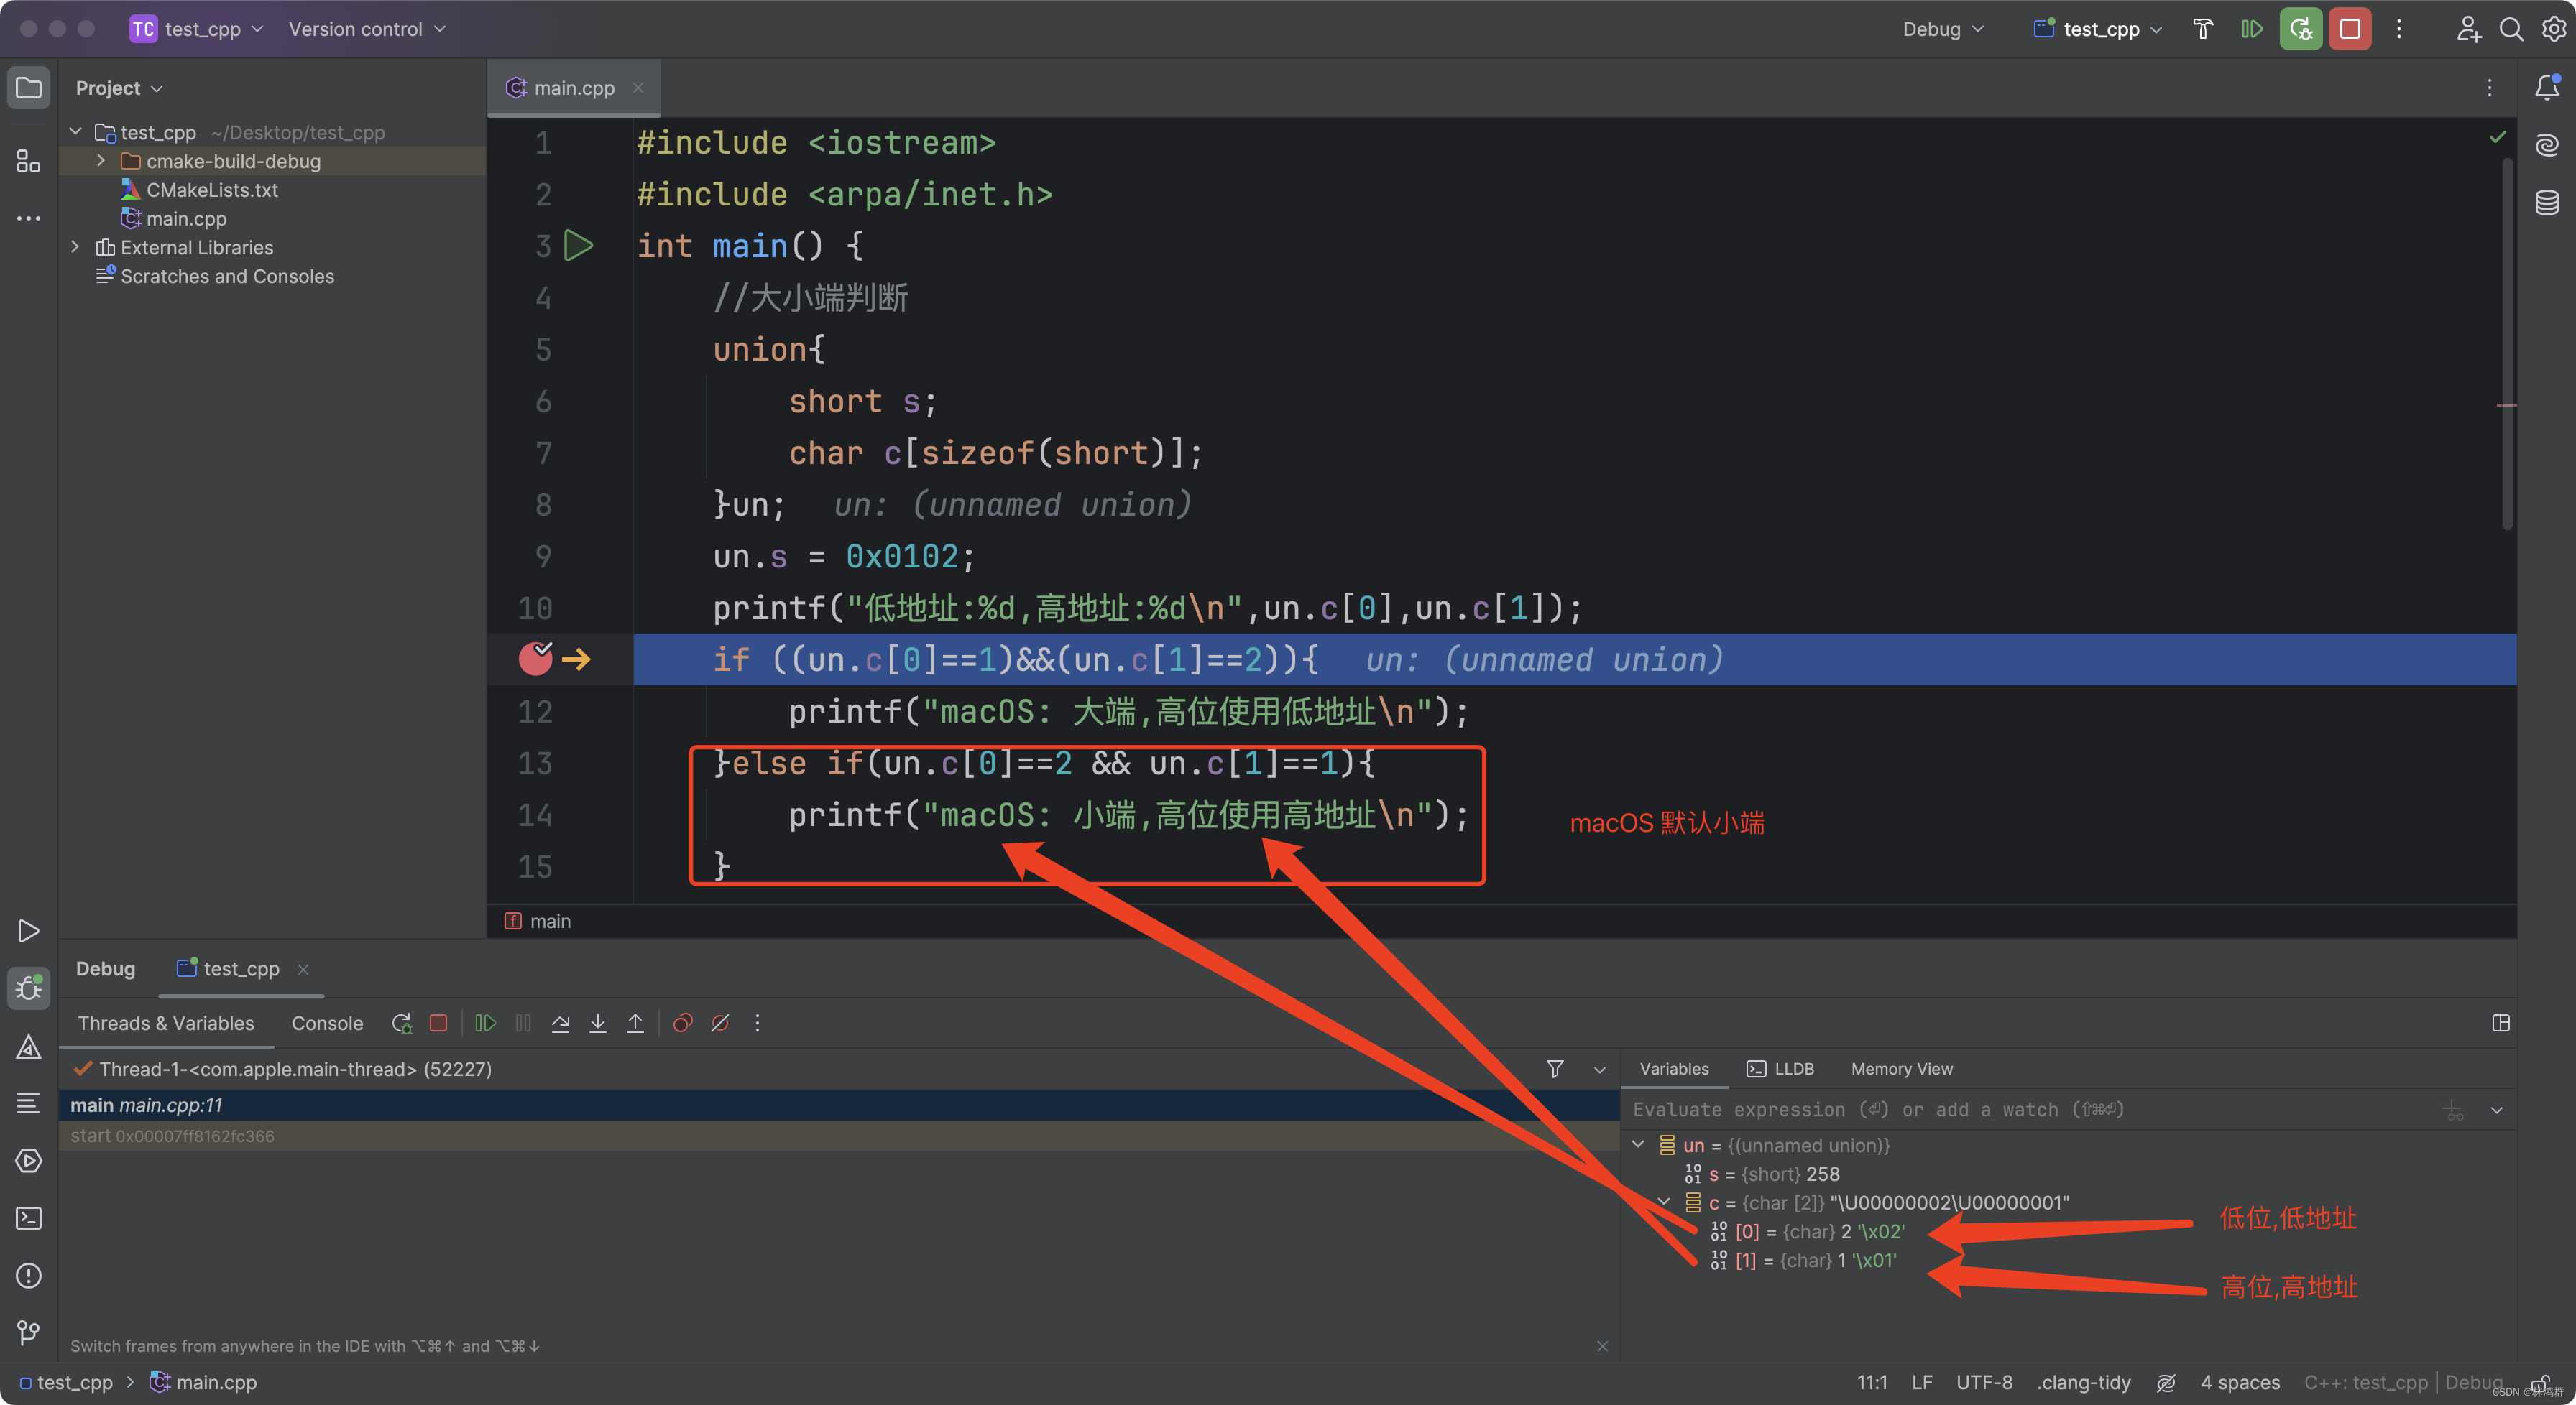The height and width of the screenshot is (1405, 2576).
Task: Open View Breakpoints in debug toolbar
Action: pyautogui.click(x=683, y=1024)
